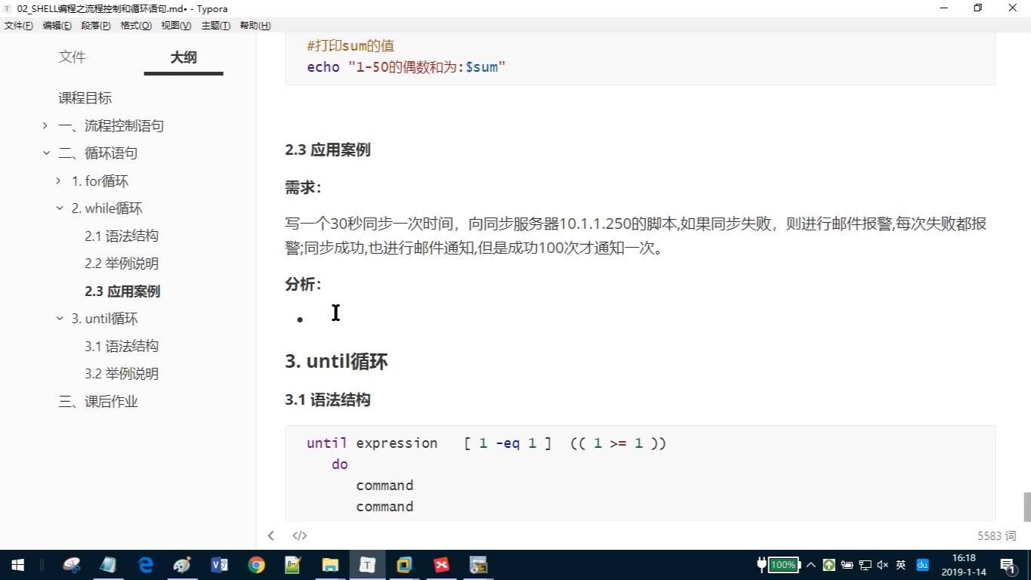1031x580 pixels.
Task: Open the Notepad taskbar icon
Action: coord(108,565)
